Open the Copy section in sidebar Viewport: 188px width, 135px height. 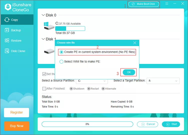[17, 20]
